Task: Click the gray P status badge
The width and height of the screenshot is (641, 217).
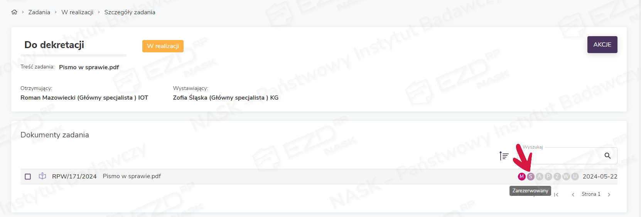Action: [548, 177]
